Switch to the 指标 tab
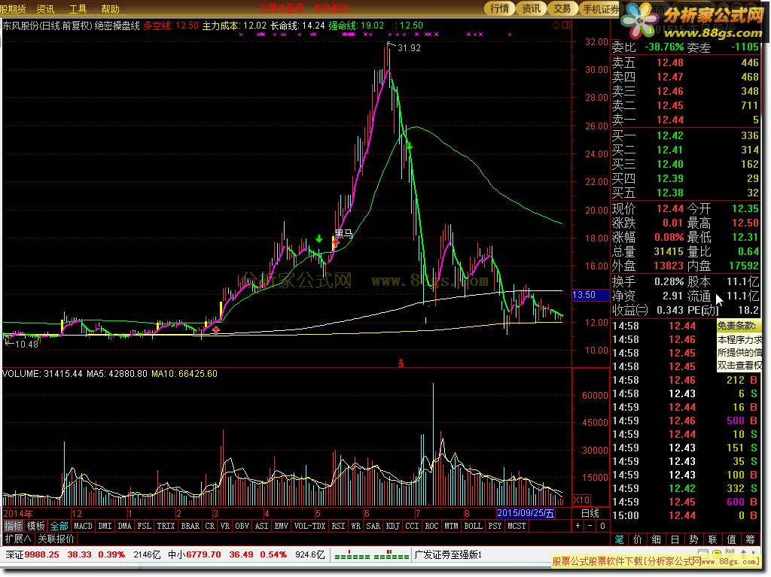 (14, 526)
